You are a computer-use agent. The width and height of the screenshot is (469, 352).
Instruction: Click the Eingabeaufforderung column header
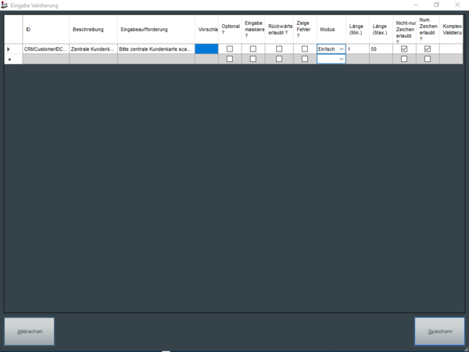pos(156,29)
